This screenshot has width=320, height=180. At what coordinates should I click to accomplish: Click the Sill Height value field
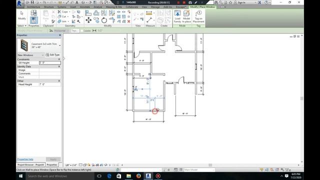[50, 62]
